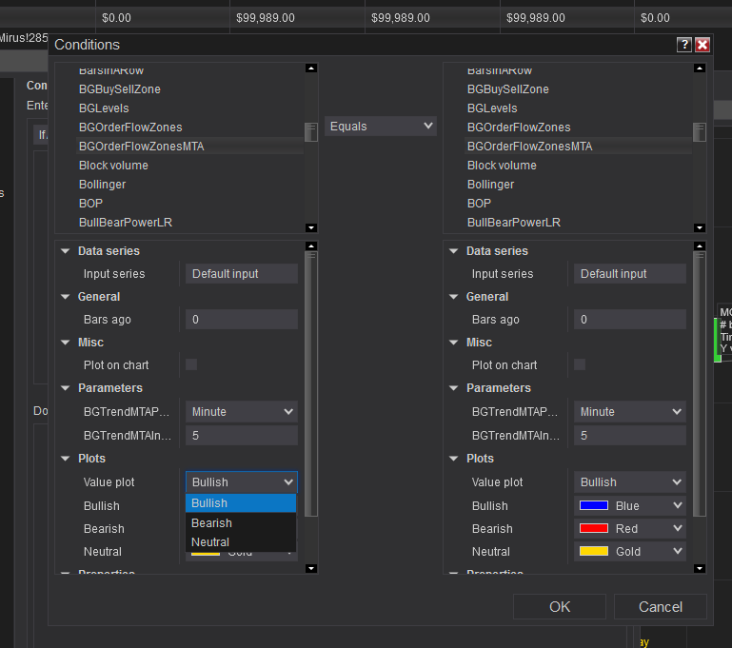The width and height of the screenshot is (732, 648).
Task: Collapse right Data series section
Action: tap(454, 251)
